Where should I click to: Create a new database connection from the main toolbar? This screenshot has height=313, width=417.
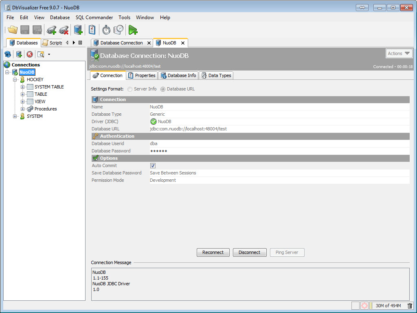78,30
